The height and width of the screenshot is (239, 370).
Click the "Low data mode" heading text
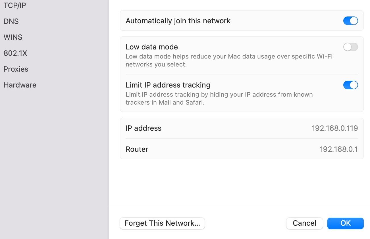pyautogui.click(x=152, y=47)
